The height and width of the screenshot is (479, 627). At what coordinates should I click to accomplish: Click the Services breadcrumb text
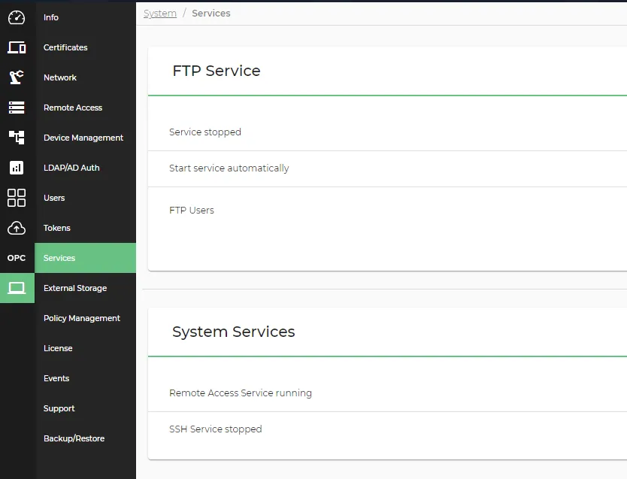211,14
